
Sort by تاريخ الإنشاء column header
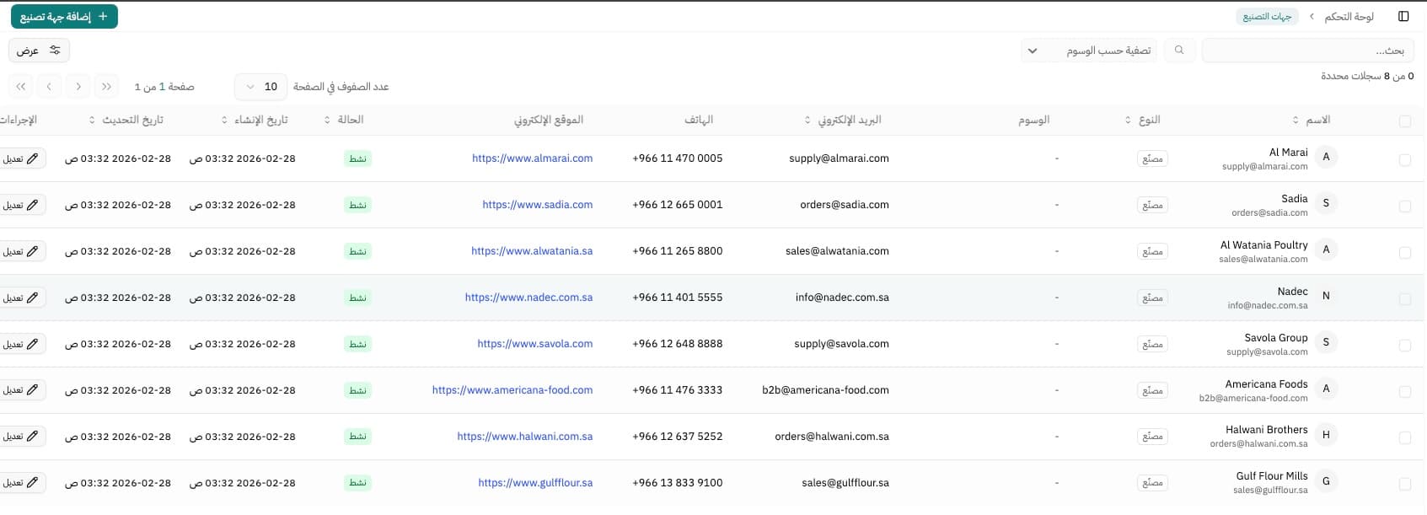255,120
